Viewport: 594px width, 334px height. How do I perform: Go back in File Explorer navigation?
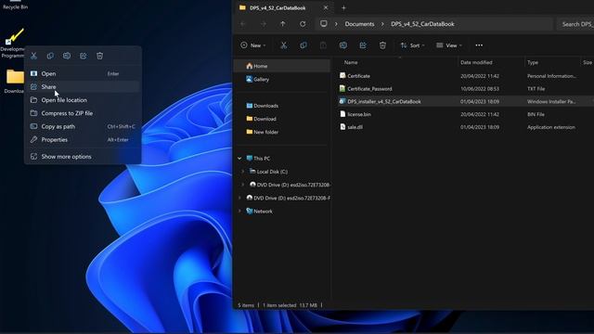tap(243, 24)
